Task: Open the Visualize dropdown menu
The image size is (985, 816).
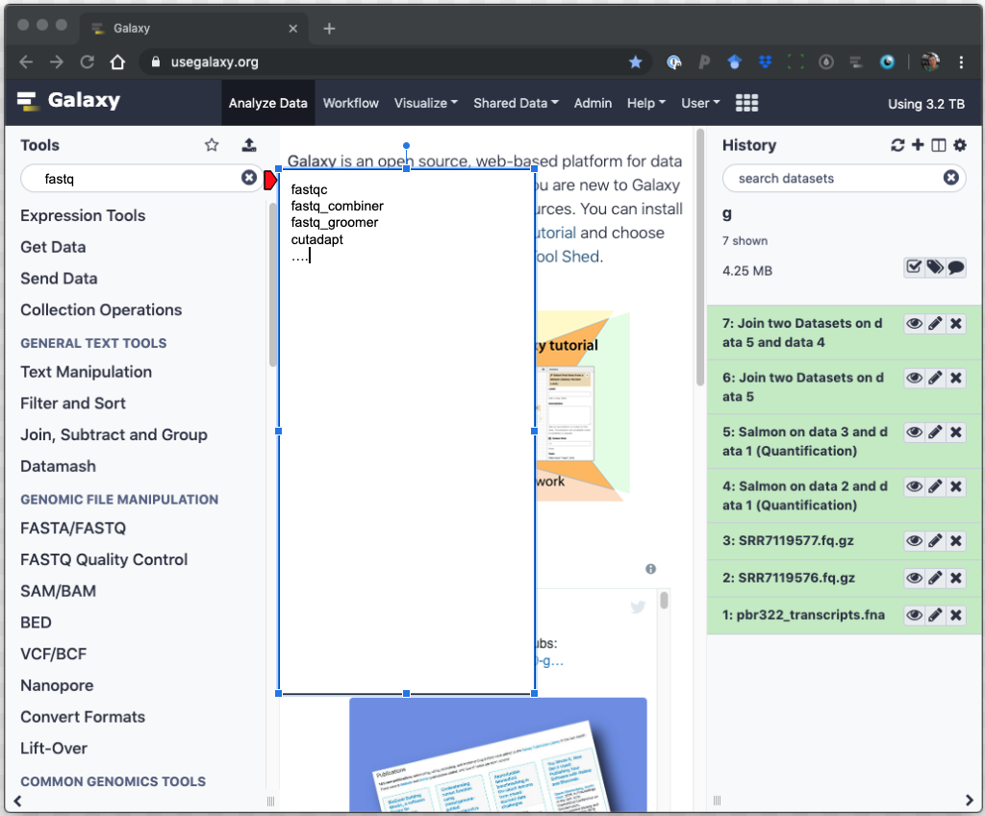Action: pos(426,103)
